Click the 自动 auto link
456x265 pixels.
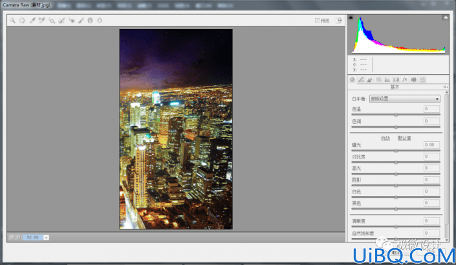(385, 138)
